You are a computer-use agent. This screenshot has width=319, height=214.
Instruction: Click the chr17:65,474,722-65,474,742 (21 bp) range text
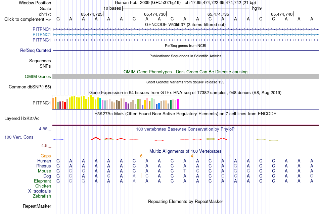click(x=220, y=3)
